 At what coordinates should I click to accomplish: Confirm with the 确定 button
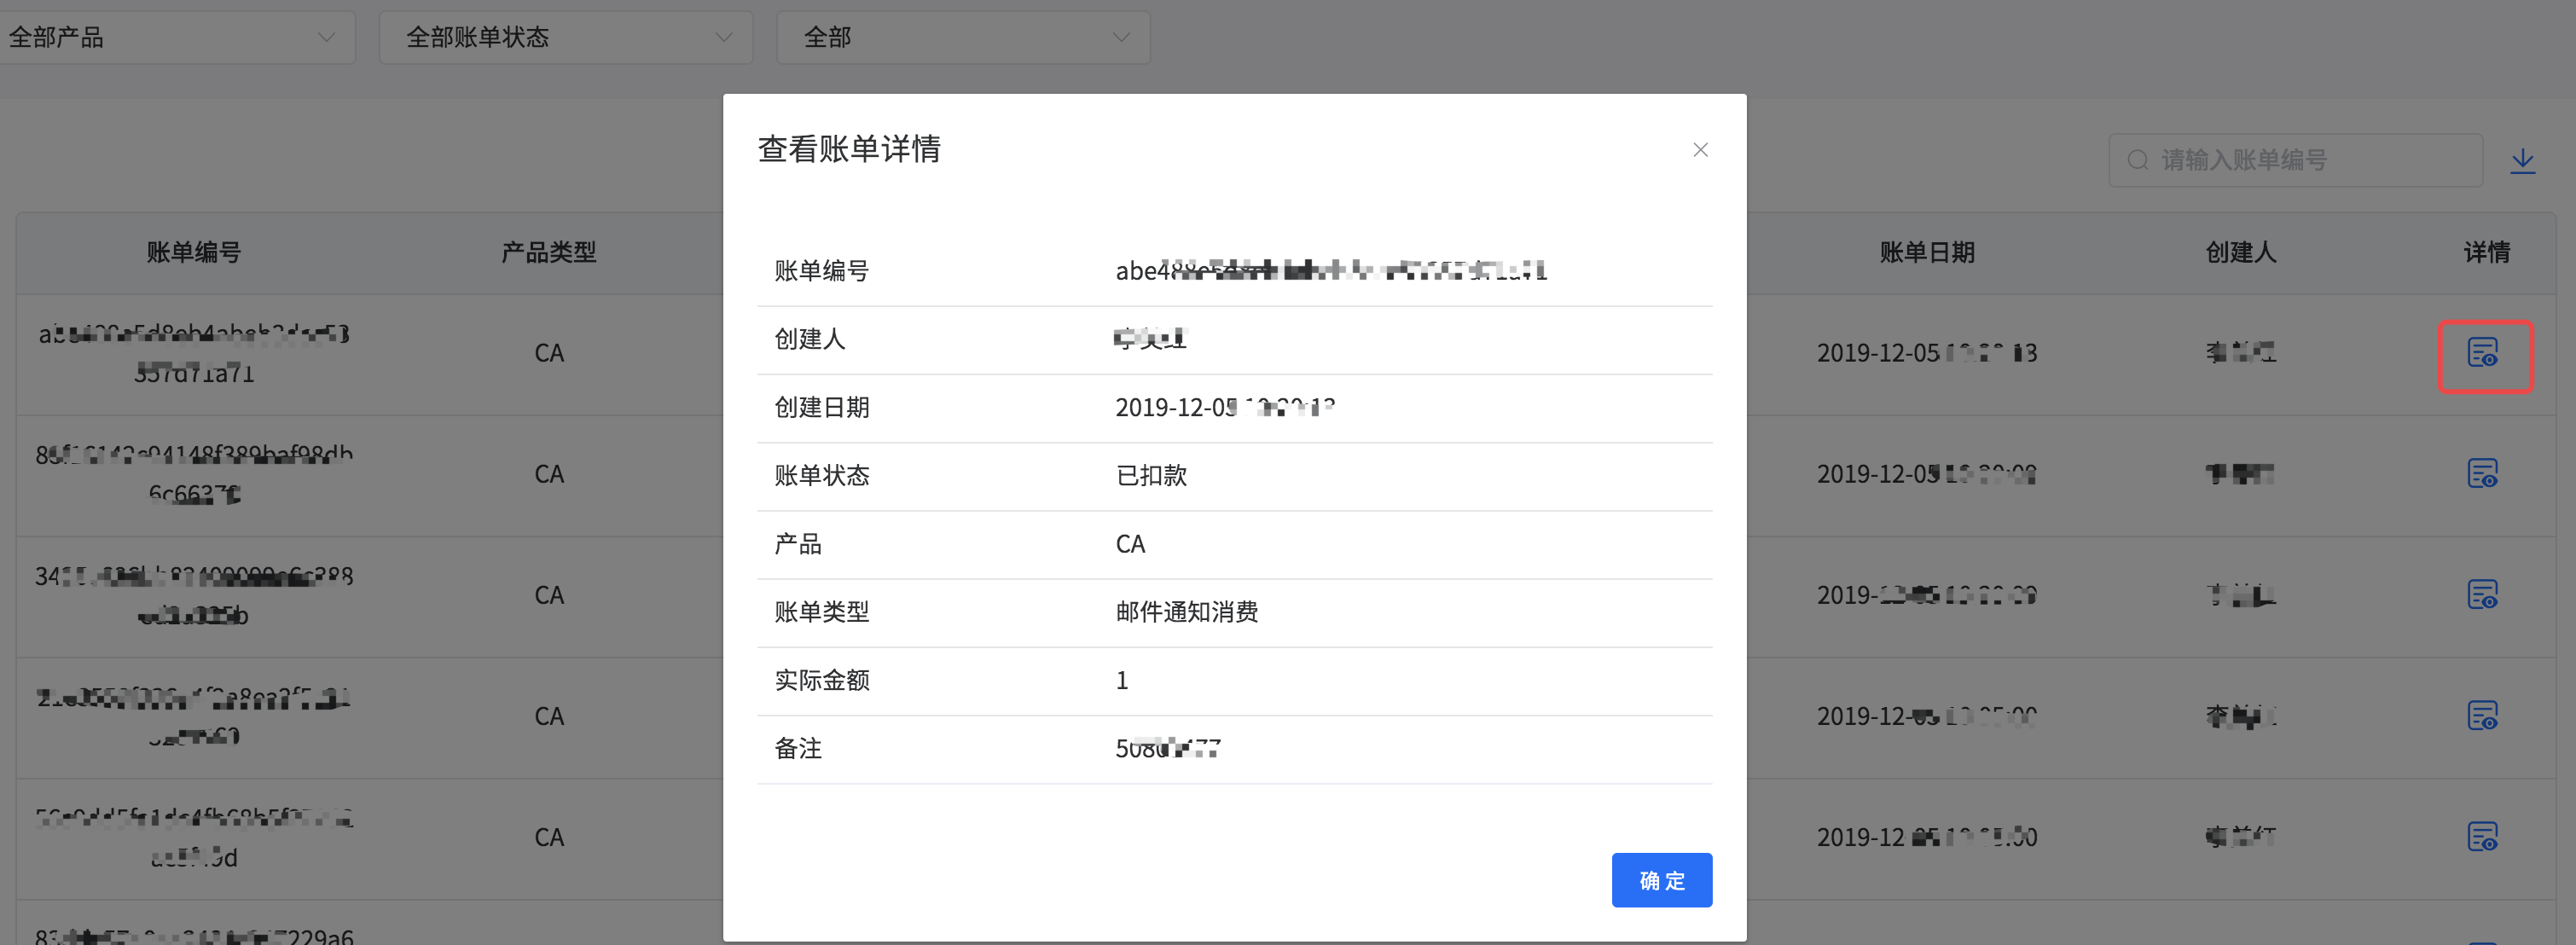point(1661,880)
